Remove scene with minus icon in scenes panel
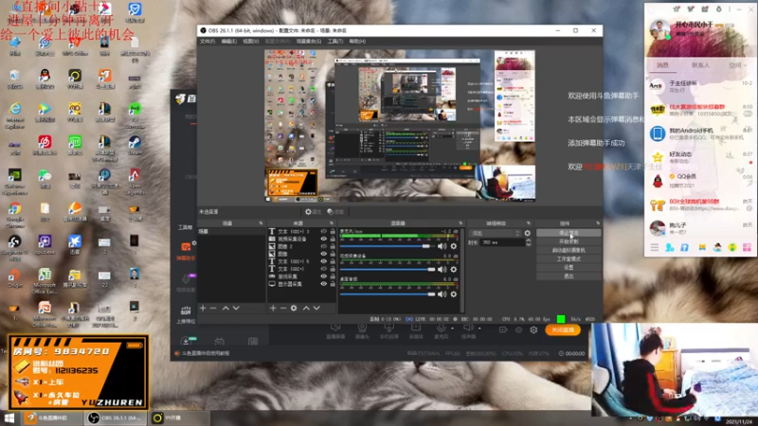Screen dimensions: 758x426 213,309
